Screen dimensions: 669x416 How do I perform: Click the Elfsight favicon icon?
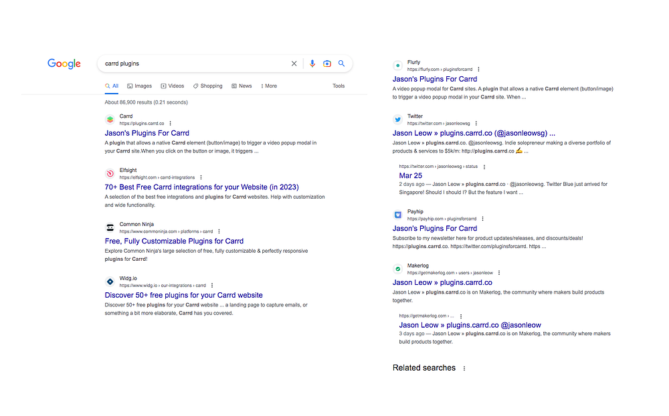click(110, 174)
